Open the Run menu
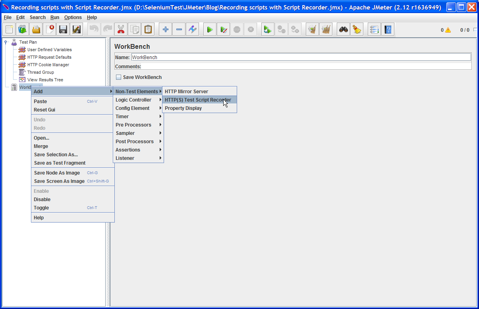The width and height of the screenshot is (479, 309). point(55,17)
